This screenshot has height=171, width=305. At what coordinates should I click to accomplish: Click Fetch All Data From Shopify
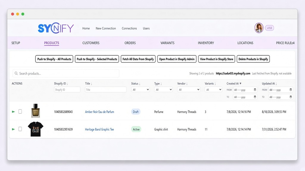pyautogui.click(x=138, y=59)
